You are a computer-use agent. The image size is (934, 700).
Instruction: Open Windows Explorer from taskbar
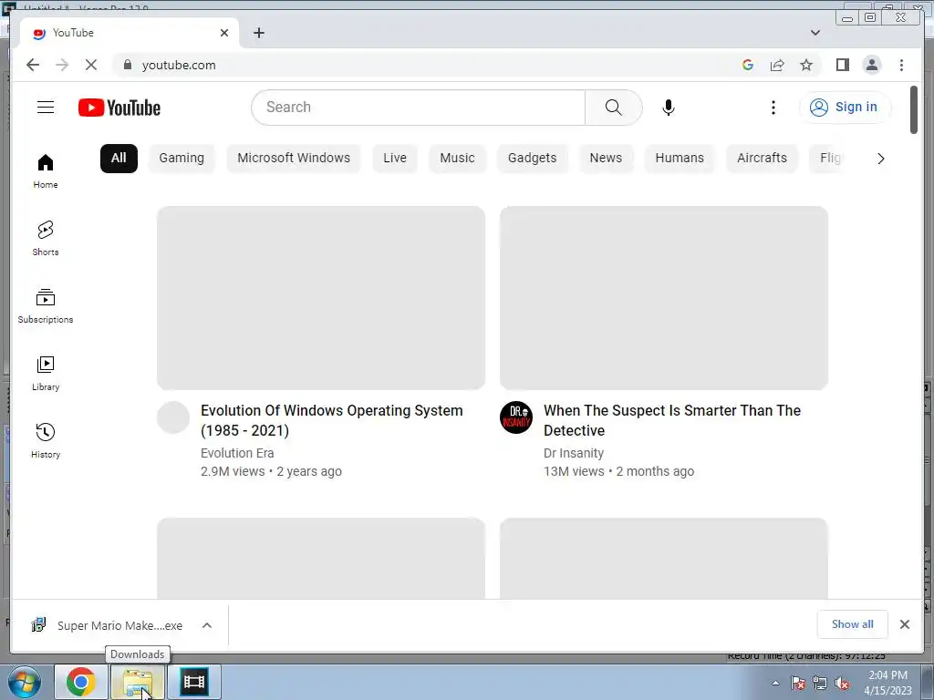[138, 682]
